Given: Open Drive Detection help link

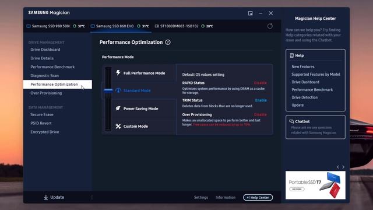Looking at the screenshot, I should coord(304,97).
